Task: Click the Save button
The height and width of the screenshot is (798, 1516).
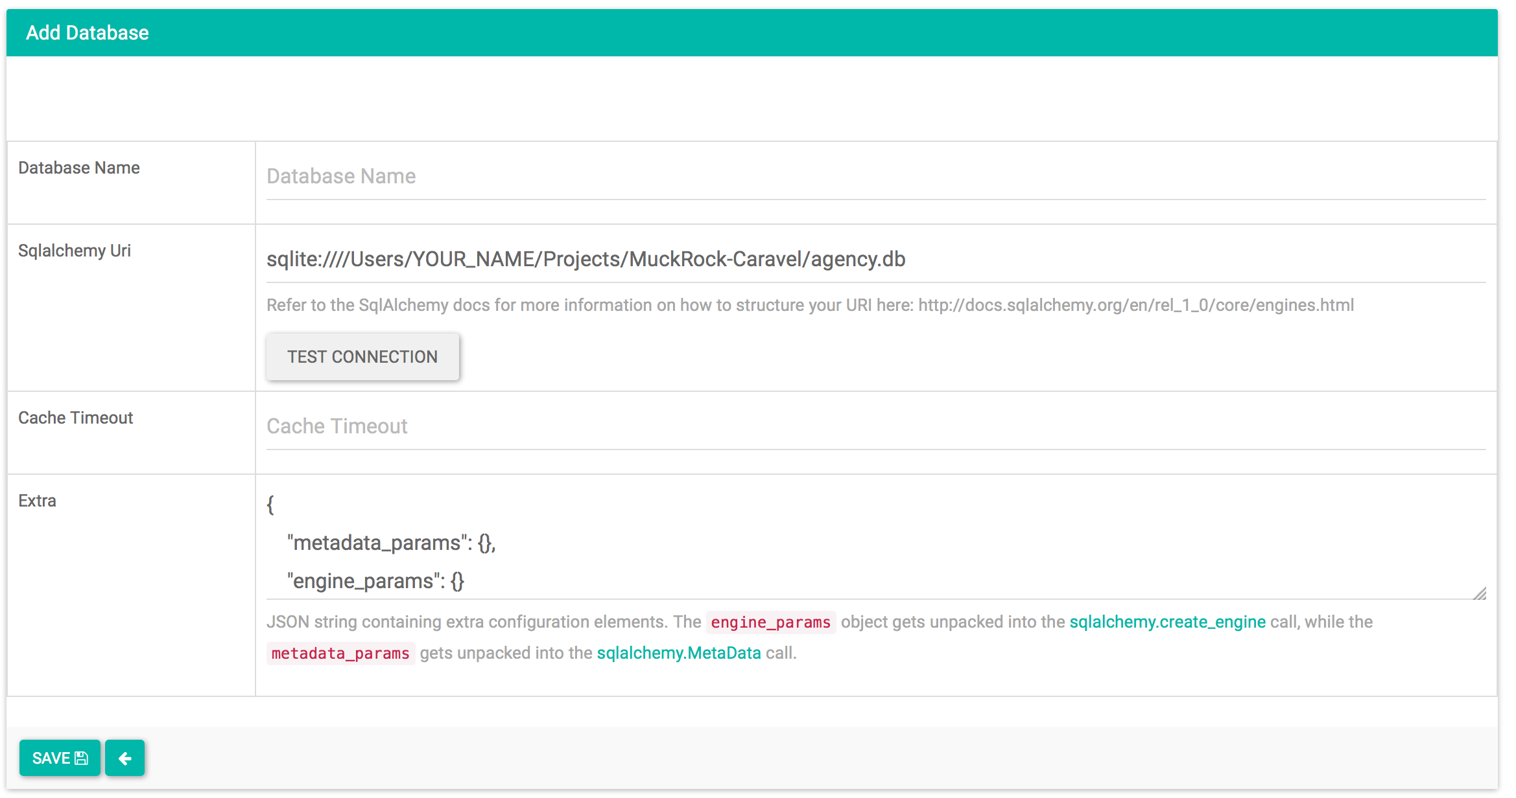Action: (60, 758)
